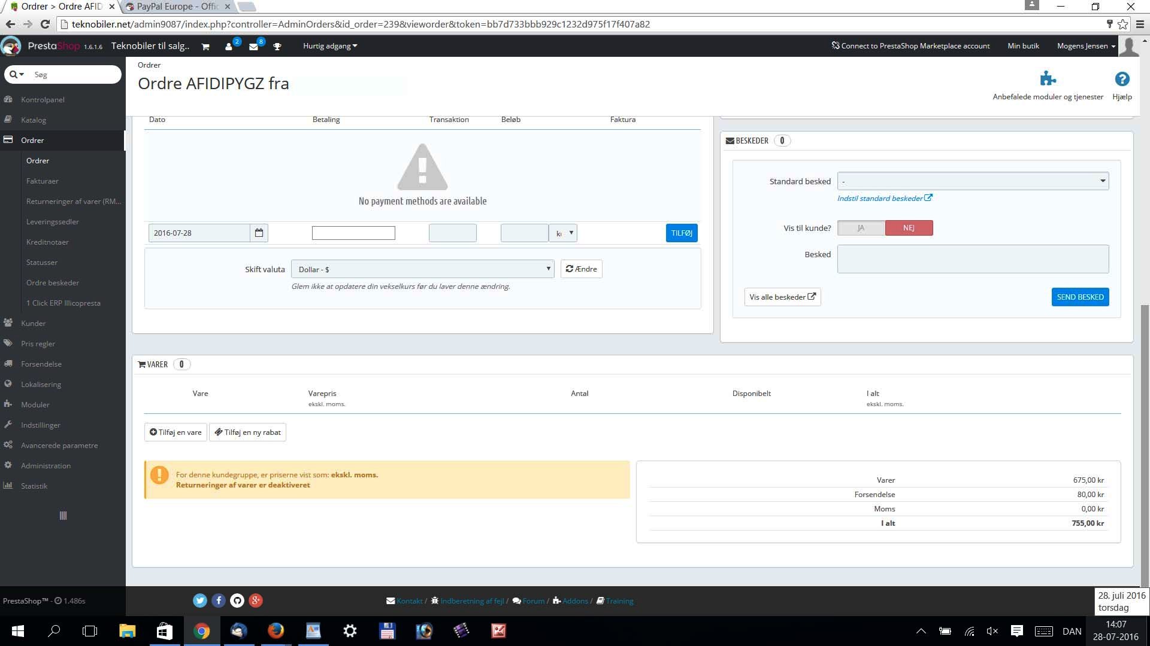The image size is (1150, 646).
Task: Set Vis til kunde to JA
Action: [x=861, y=228]
